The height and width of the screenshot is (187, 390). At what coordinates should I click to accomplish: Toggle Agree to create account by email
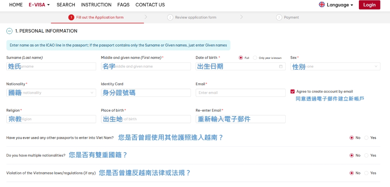coord(292,92)
